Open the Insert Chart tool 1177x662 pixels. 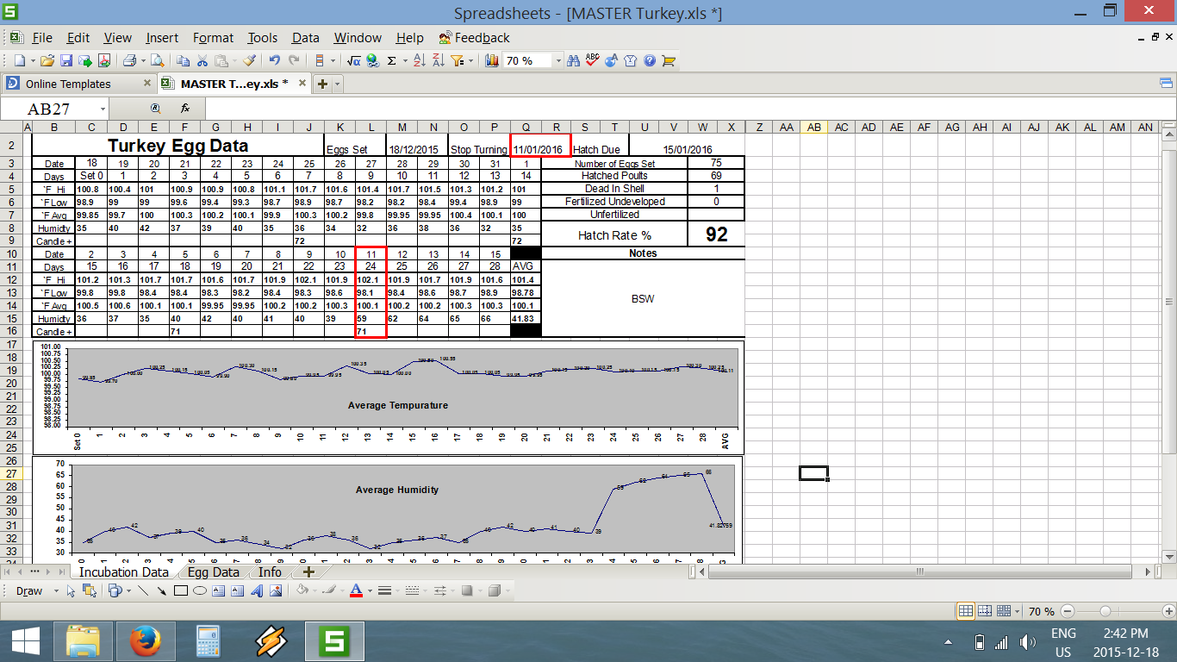click(492, 60)
